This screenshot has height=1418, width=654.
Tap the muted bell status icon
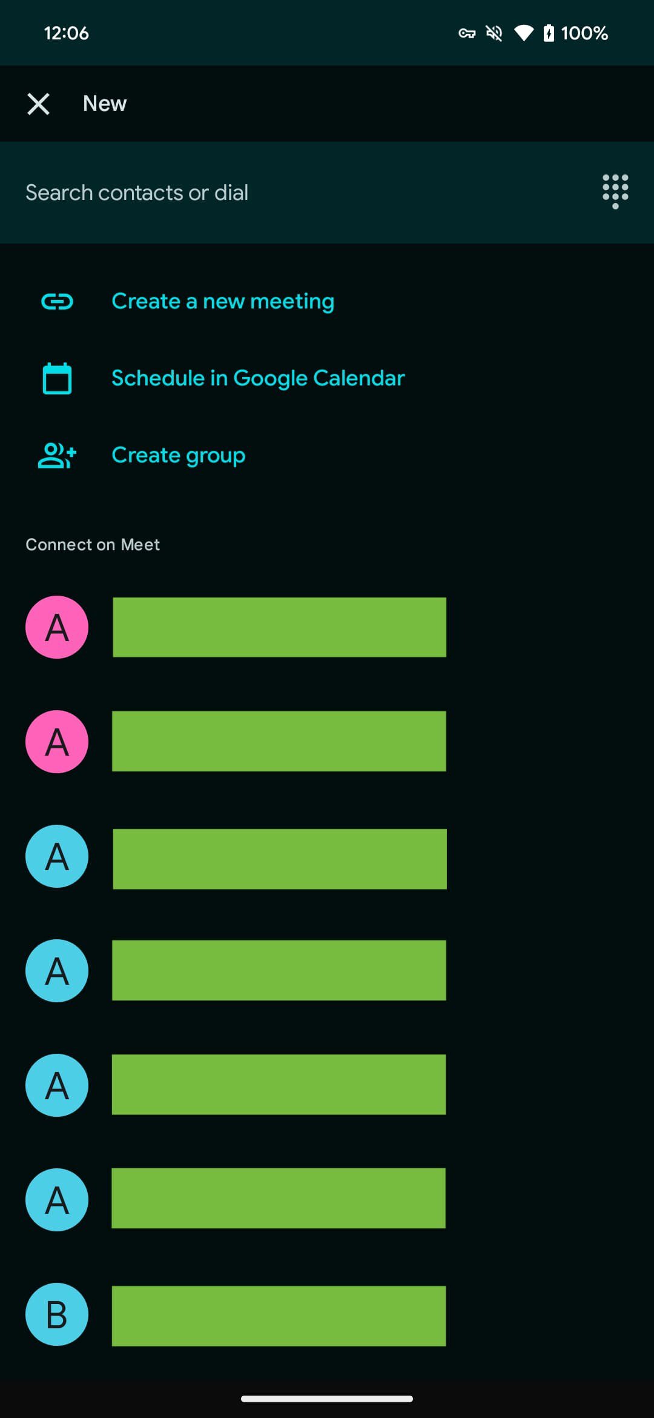494,33
